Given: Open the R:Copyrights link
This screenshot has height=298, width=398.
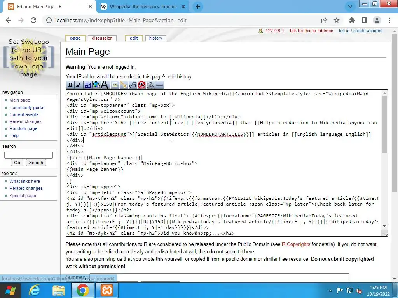Looking at the screenshot, I should [296, 244].
